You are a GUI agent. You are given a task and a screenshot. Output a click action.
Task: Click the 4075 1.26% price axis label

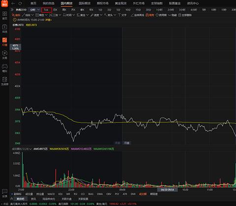point(15,47)
